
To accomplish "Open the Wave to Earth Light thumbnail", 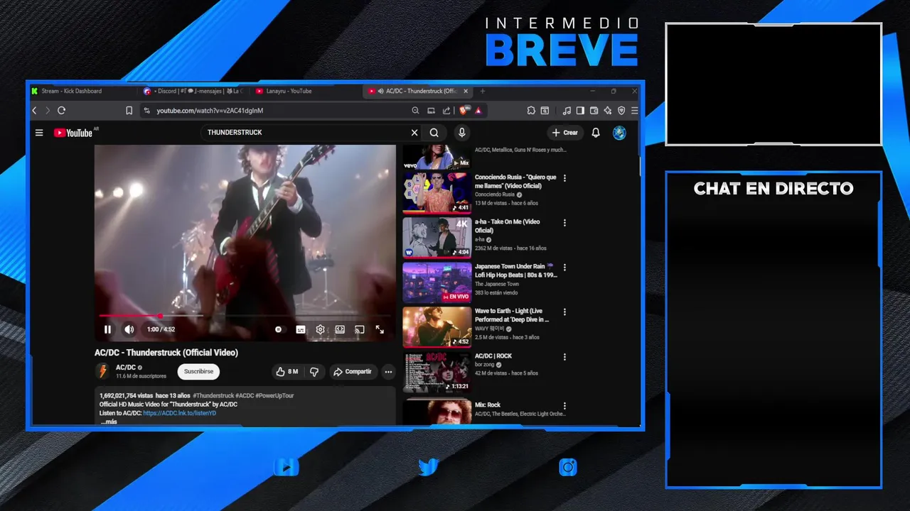I will coord(437,327).
